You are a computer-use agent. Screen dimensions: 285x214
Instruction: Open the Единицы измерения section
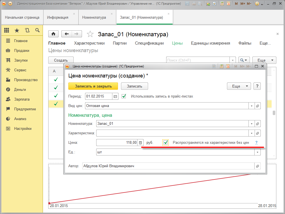tap(211, 43)
